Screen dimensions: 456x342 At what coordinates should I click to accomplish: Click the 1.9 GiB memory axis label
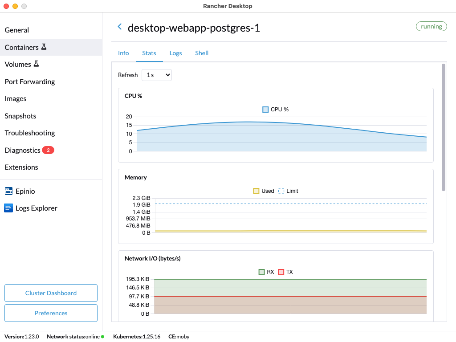pyautogui.click(x=141, y=205)
